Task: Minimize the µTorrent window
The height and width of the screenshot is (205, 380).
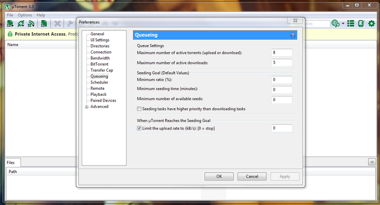Action: (x=348, y=5)
